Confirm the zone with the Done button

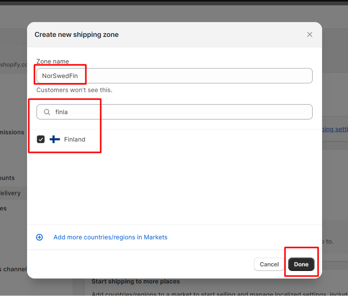pos(301,264)
